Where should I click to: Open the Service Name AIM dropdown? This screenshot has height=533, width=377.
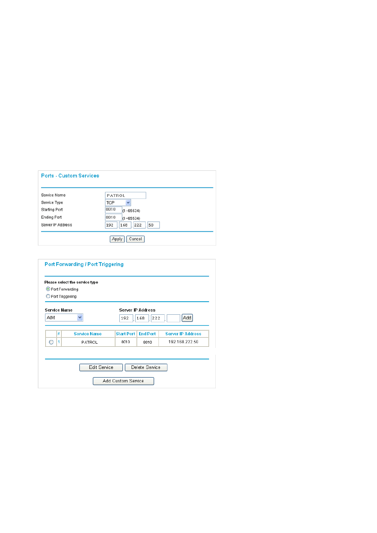(64, 318)
